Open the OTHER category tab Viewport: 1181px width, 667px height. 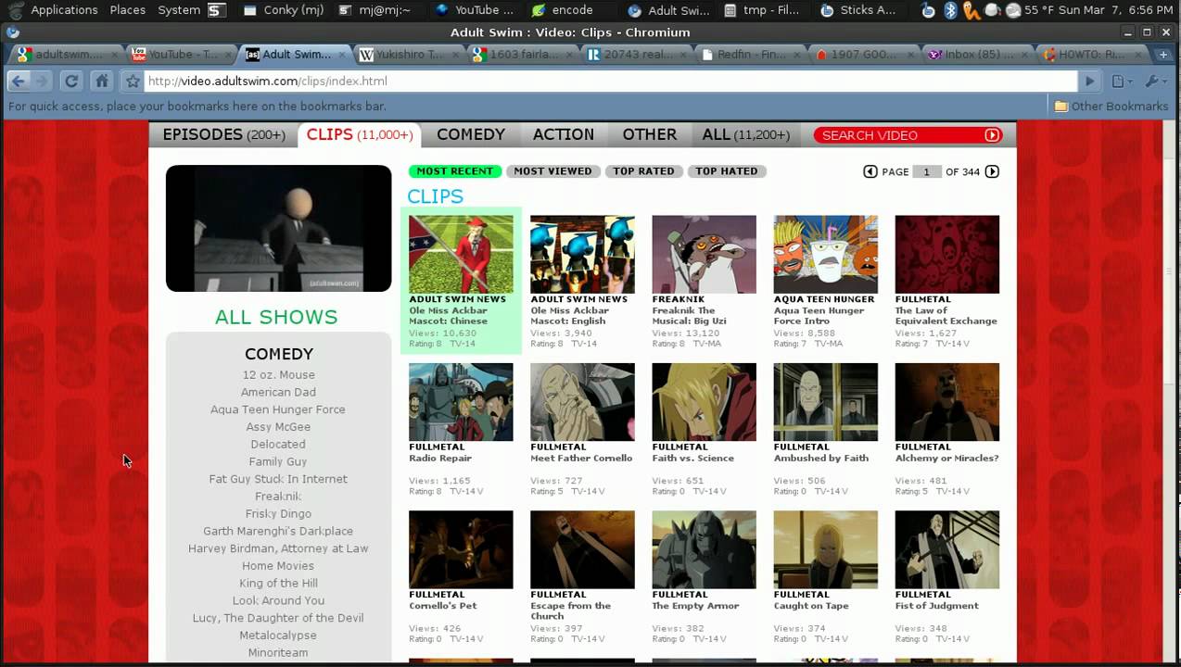[650, 134]
